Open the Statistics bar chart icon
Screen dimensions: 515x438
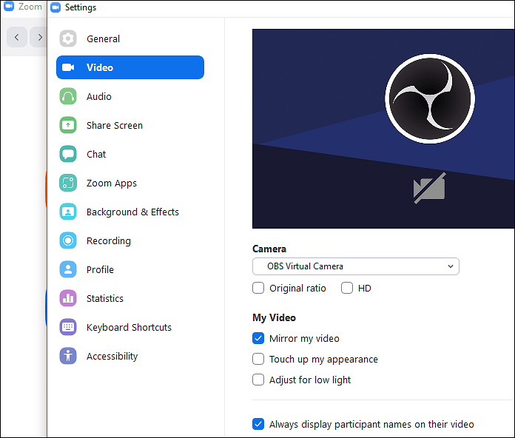pos(68,299)
